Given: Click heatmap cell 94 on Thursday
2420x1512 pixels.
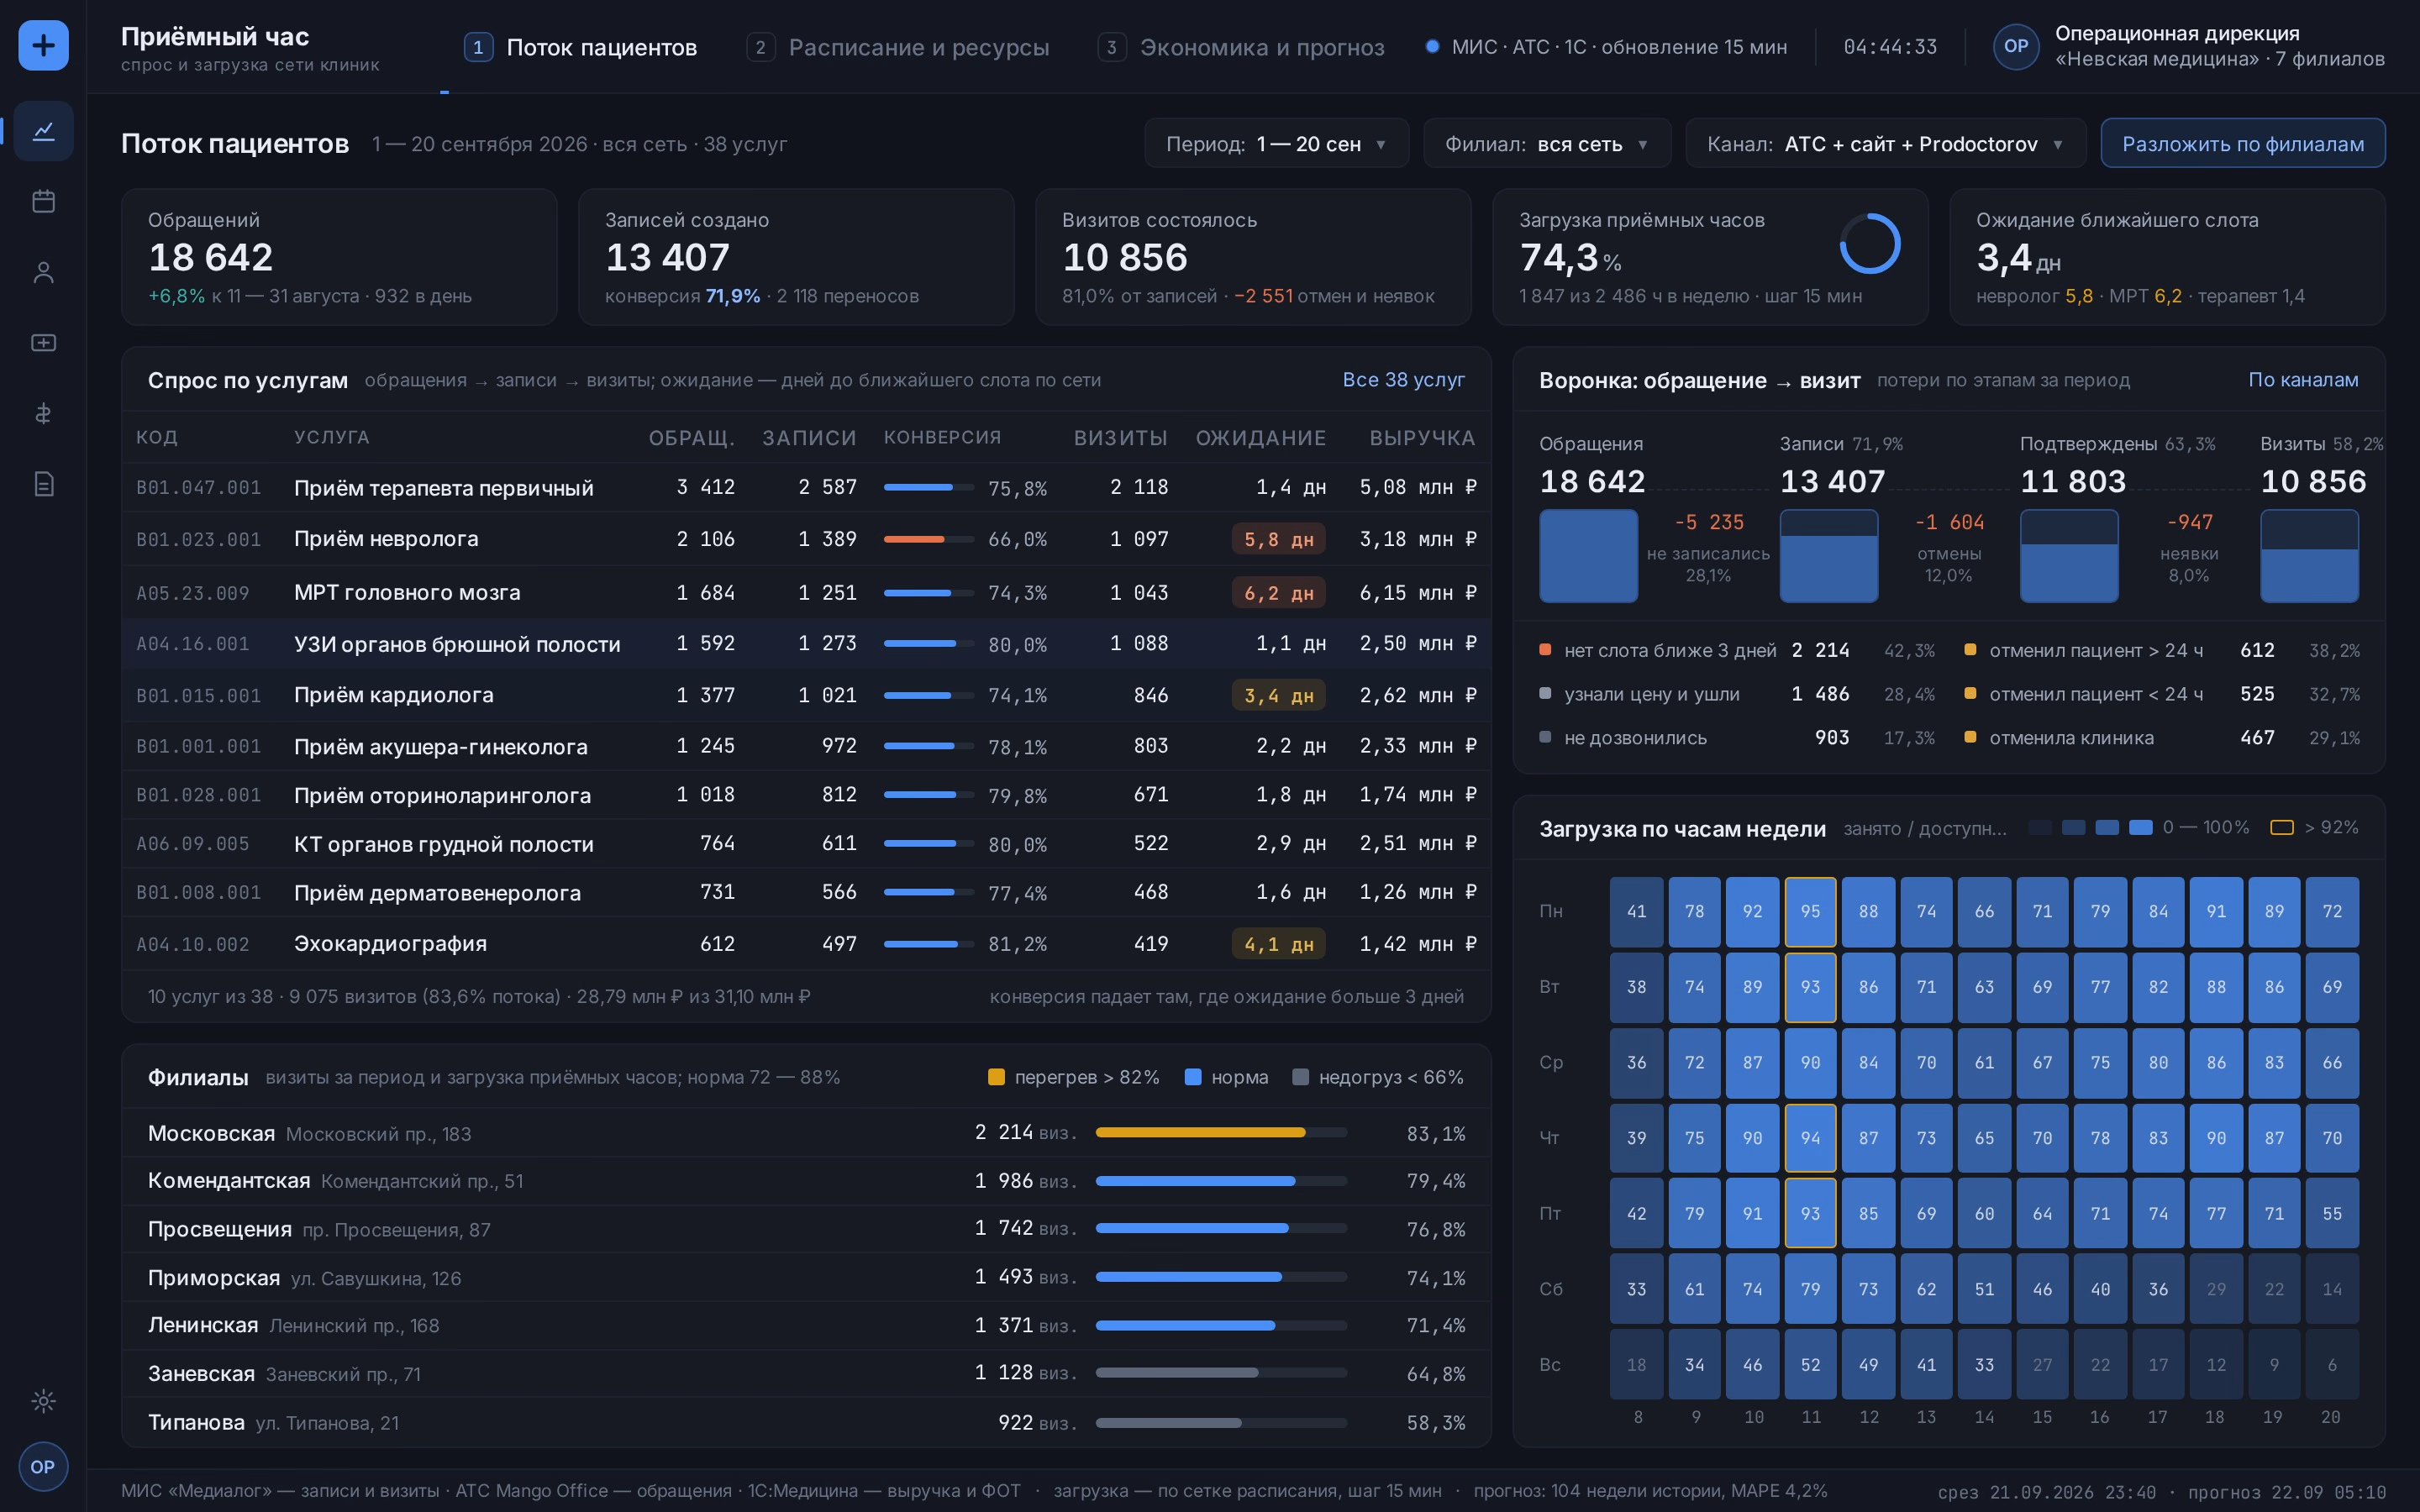Looking at the screenshot, I should pyautogui.click(x=1810, y=1138).
